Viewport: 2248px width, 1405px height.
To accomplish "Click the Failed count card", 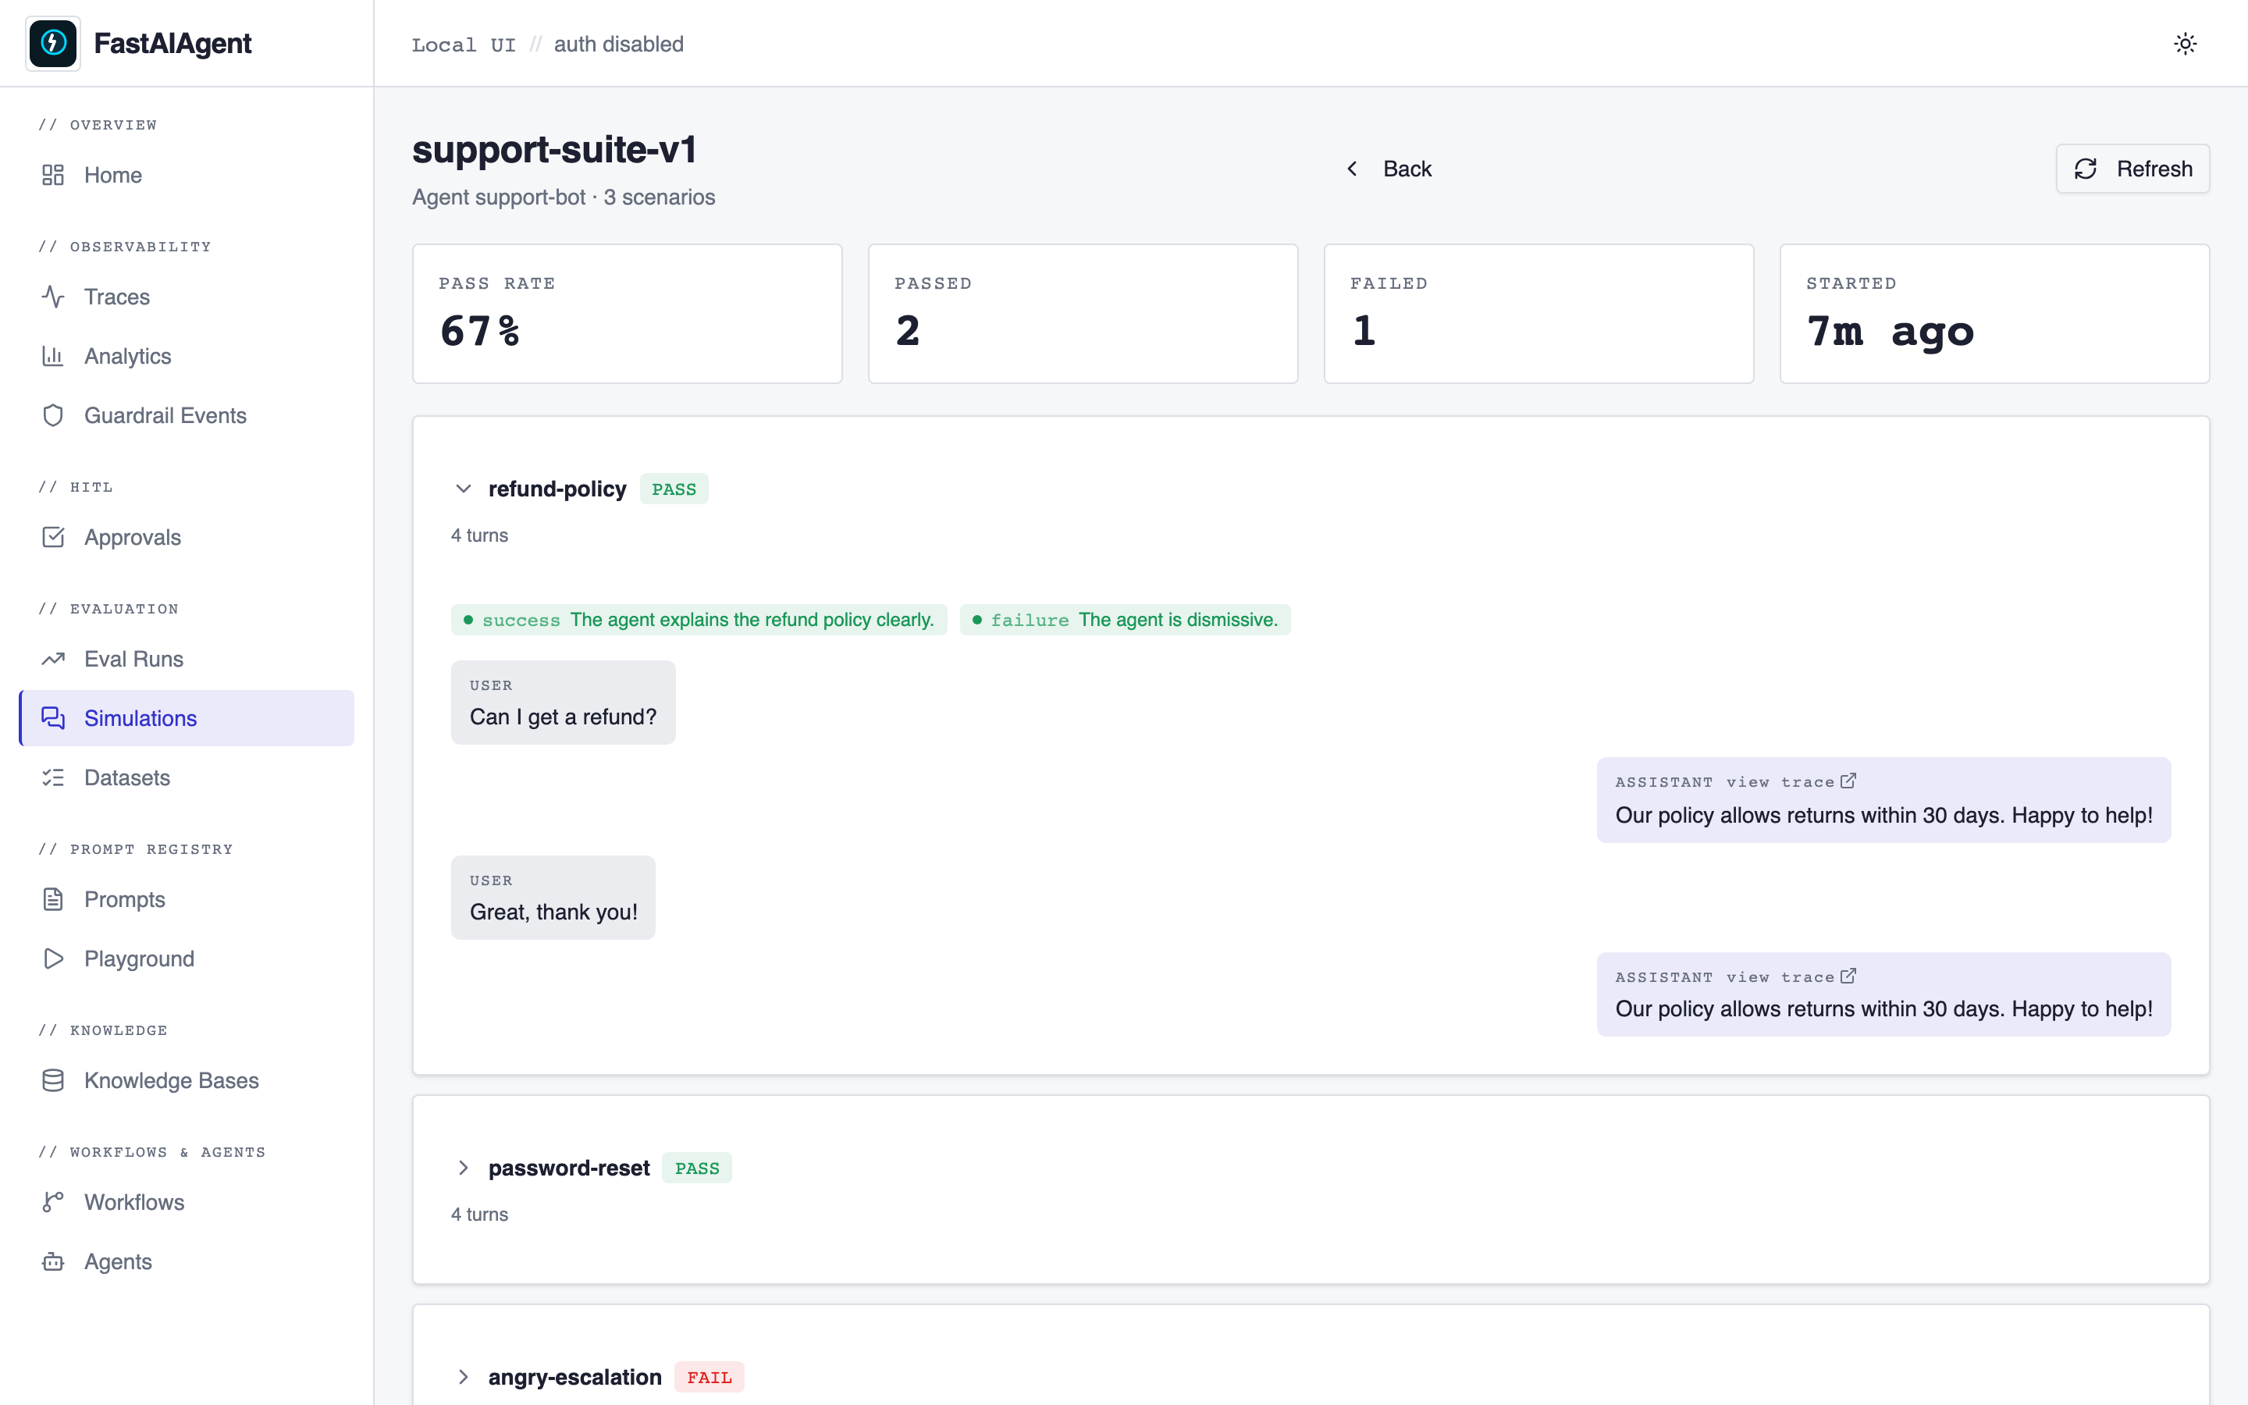I will pyautogui.click(x=1538, y=314).
